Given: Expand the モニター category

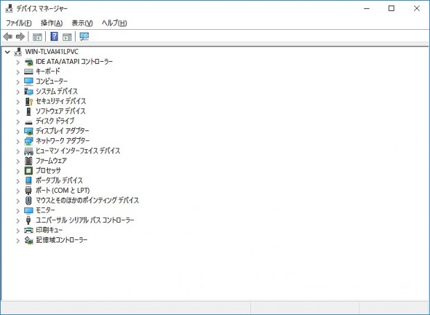Looking at the screenshot, I should 18,210.
